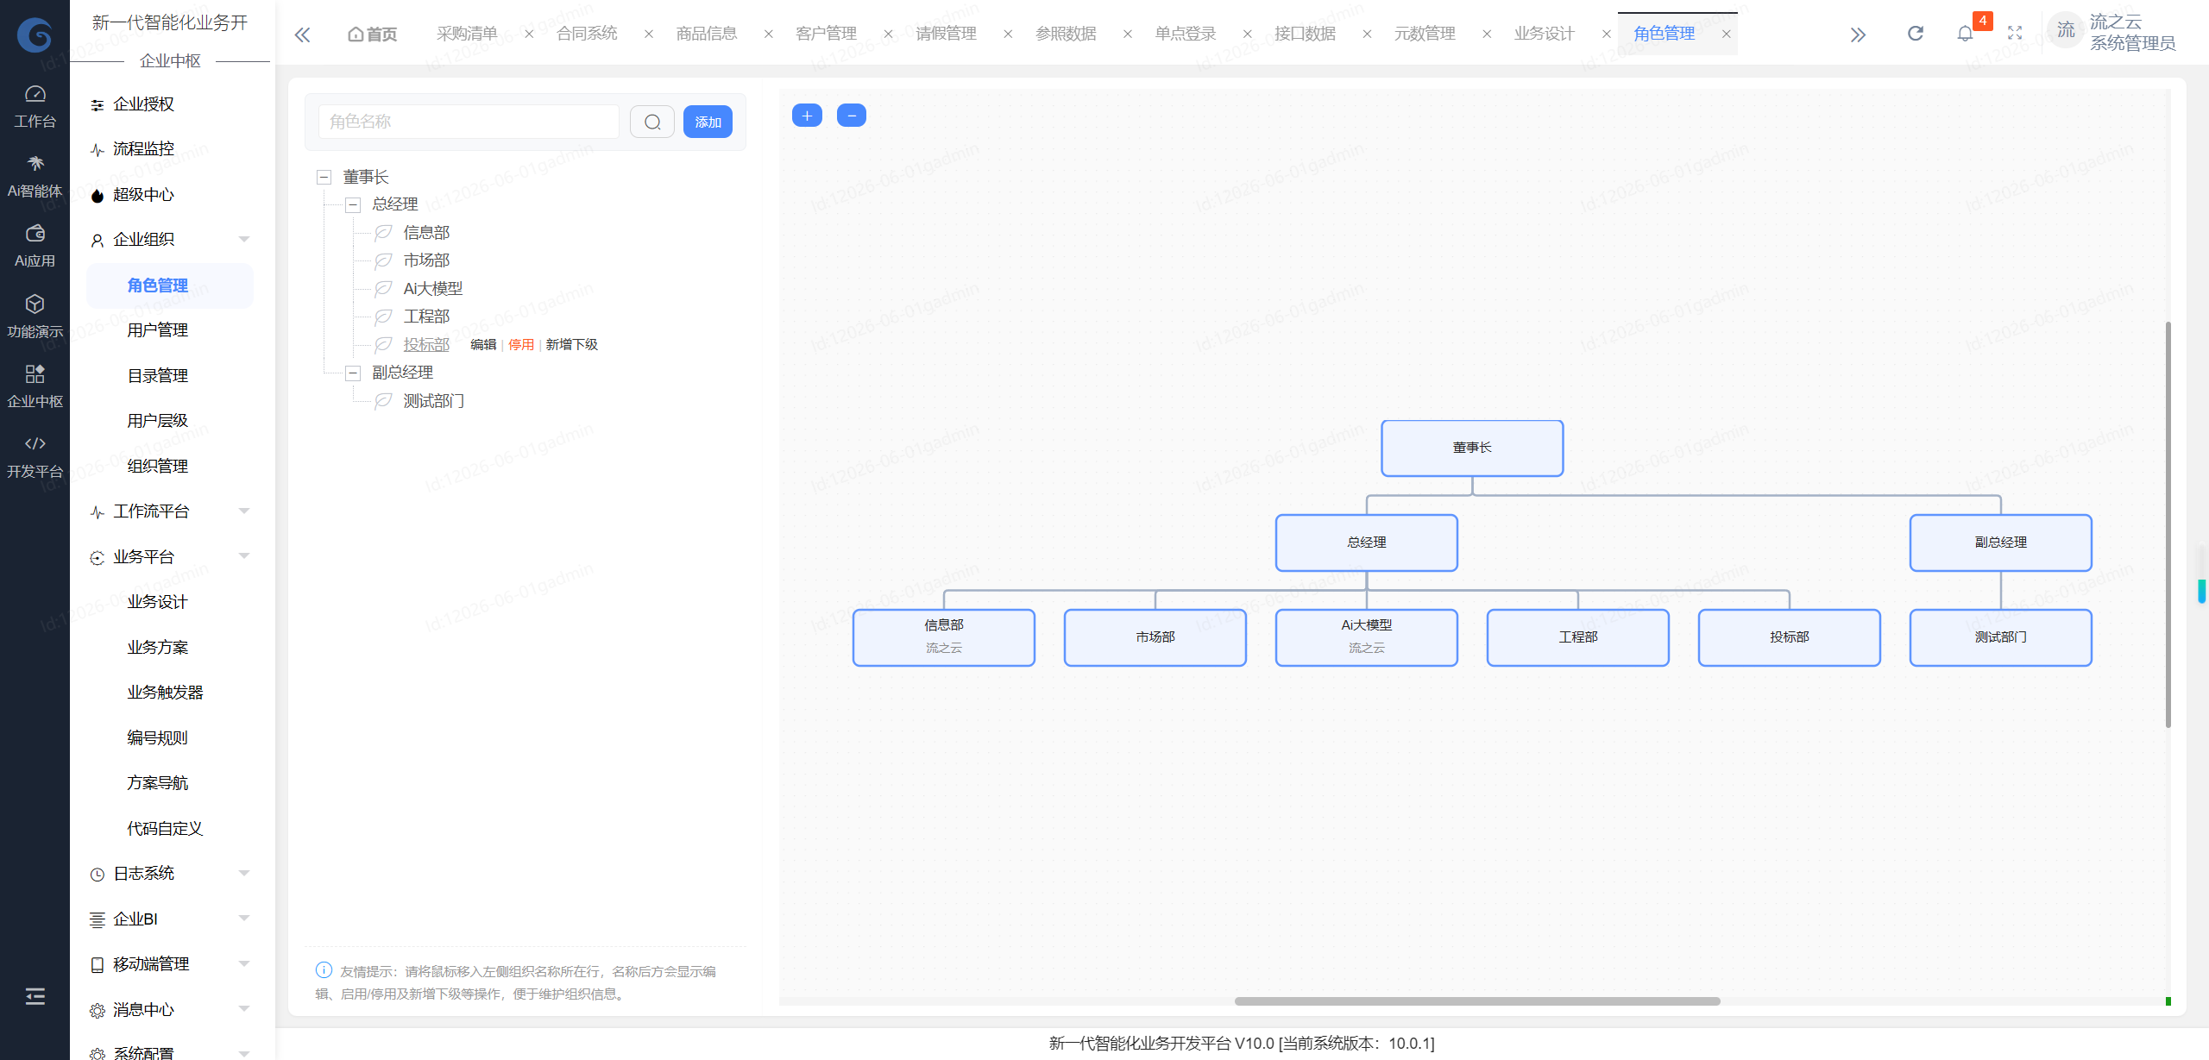Screen dimensions: 2209x1060
Task: Zoom out the org chart with minus
Action: [852, 116]
